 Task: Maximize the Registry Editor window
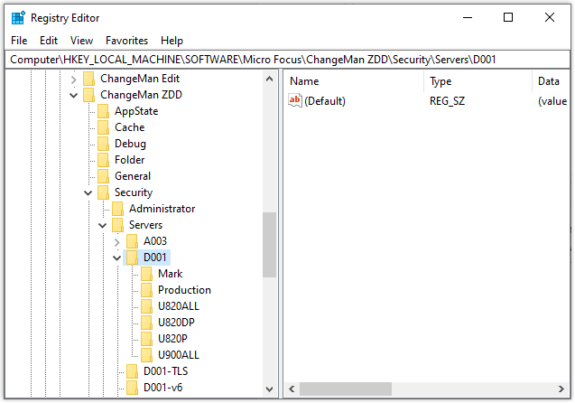coord(508,17)
